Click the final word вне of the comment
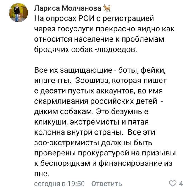The width and height of the screenshot is (189, 195). click(x=41, y=174)
